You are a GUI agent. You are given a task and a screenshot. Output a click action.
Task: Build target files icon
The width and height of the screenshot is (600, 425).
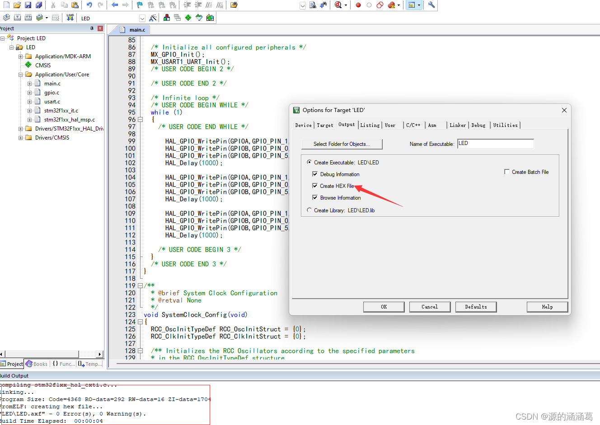[x=17, y=18]
